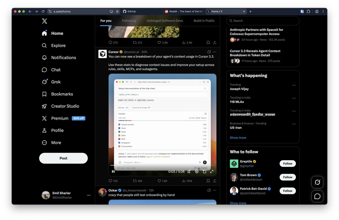Viewport: 339px width, 220px height.
Task: Open options for Joseph Vijay trend
Action: click(294, 85)
